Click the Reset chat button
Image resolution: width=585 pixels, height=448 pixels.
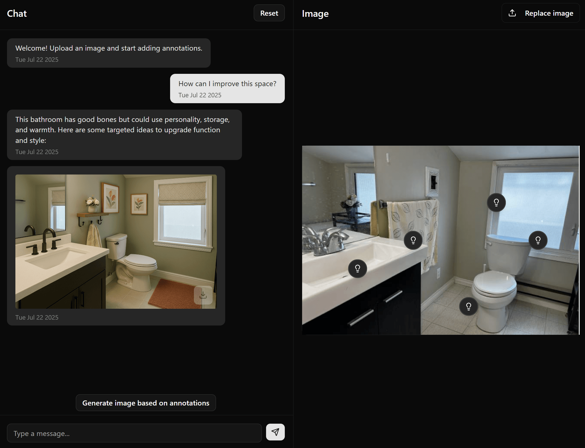(269, 13)
